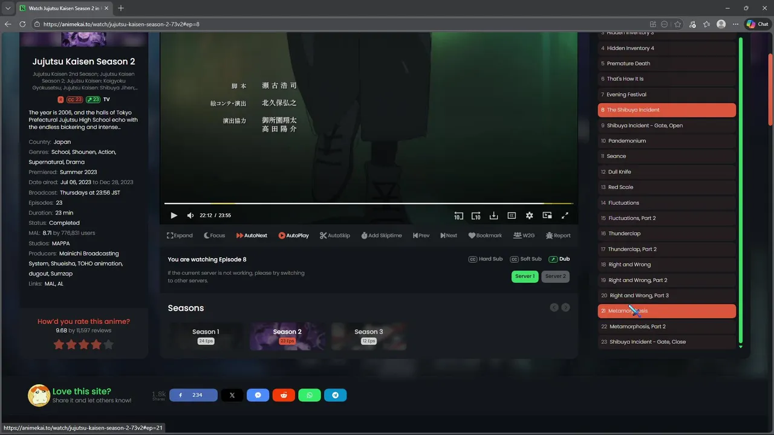Viewport: 774px width, 435px height.
Task: Open Summer 2023 premiered link
Action: [x=79, y=172]
